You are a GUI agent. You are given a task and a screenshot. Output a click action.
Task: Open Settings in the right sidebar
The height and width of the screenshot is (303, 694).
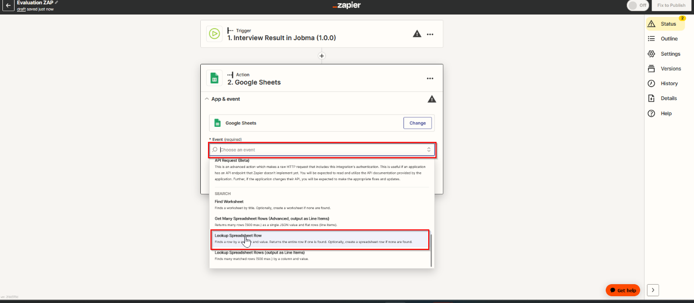pos(665,54)
